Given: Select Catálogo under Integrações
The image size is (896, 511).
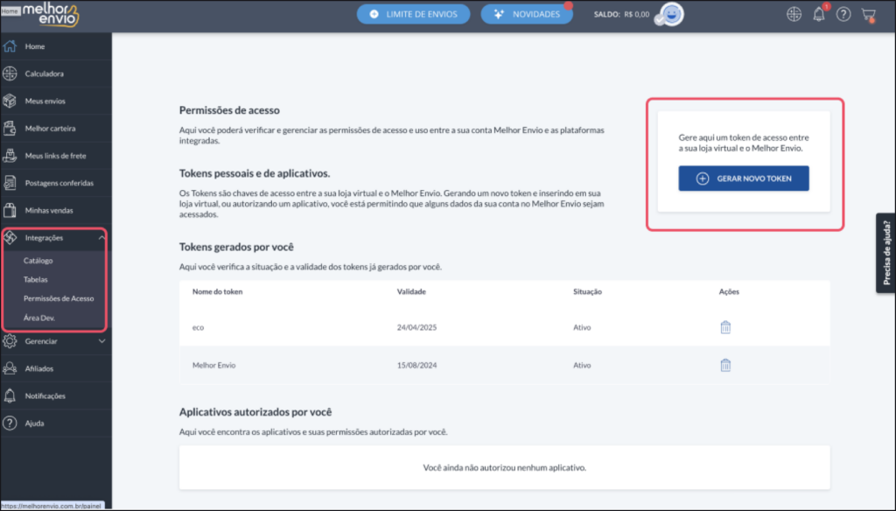Looking at the screenshot, I should pyautogui.click(x=38, y=261).
